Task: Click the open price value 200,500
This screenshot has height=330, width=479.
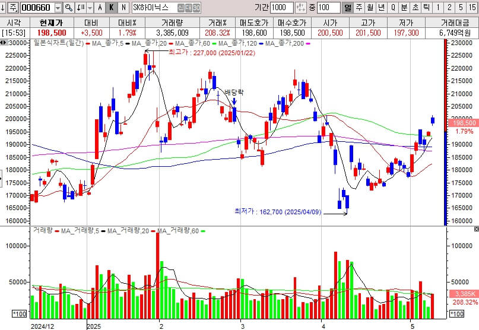Action: pos(330,33)
